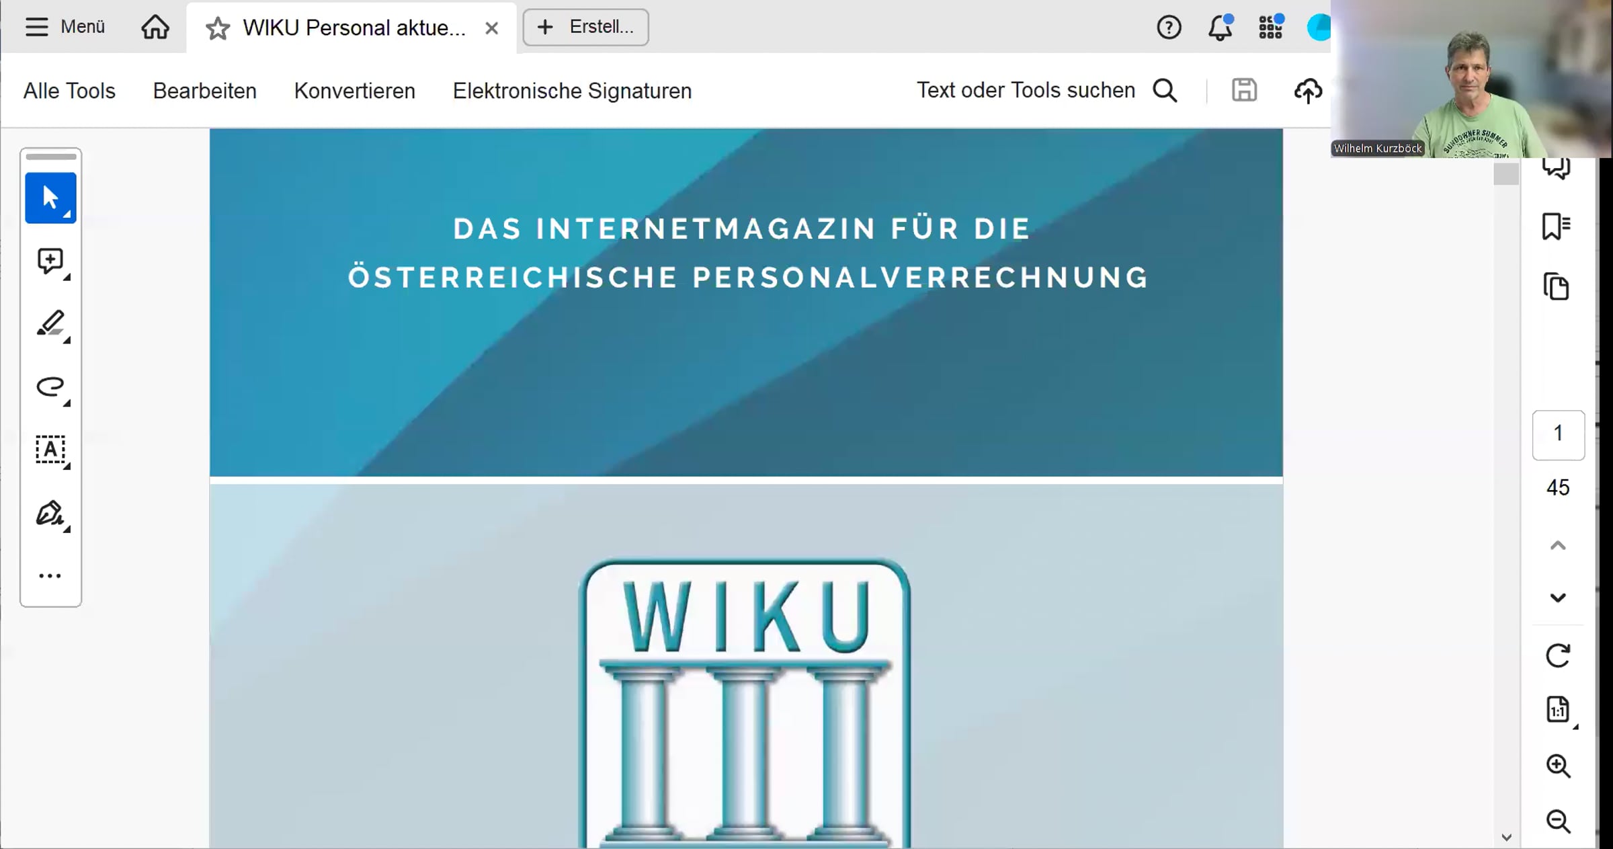Pick the highlighter pen tool

click(x=50, y=325)
